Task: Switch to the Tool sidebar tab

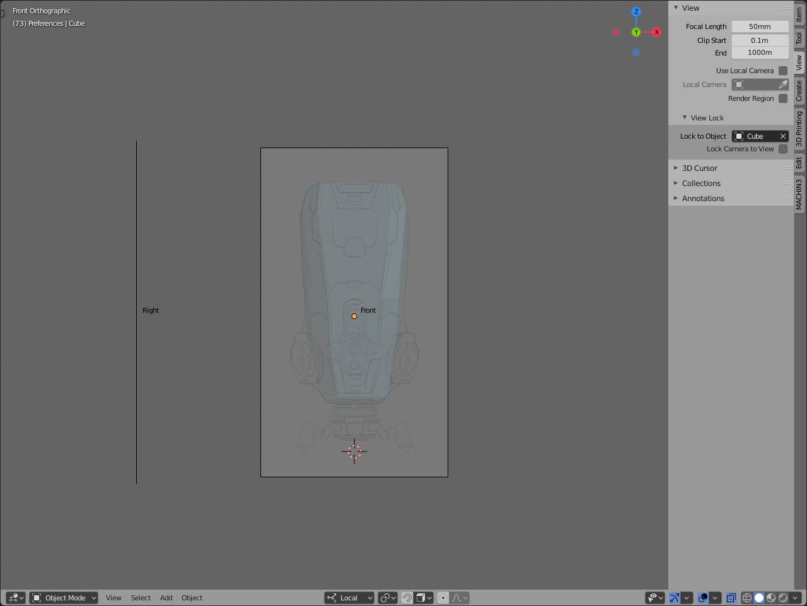Action: 799,38
